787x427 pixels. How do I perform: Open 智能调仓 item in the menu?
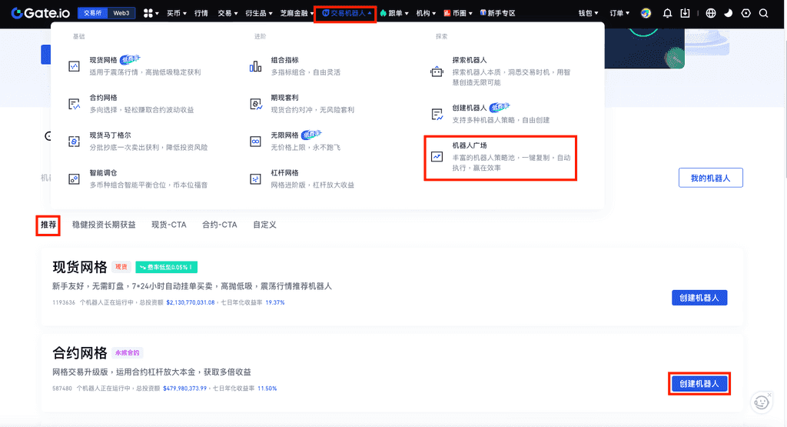(138, 178)
